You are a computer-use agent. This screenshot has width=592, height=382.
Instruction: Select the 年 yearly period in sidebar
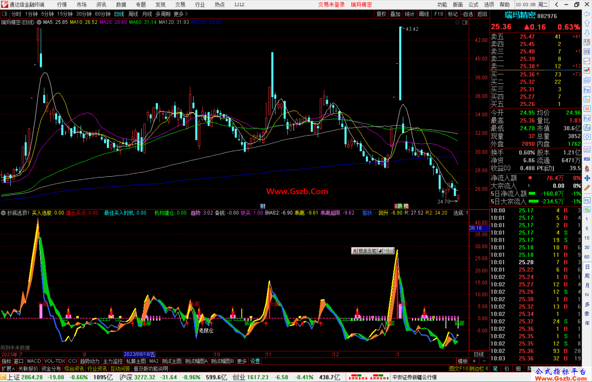point(587,323)
